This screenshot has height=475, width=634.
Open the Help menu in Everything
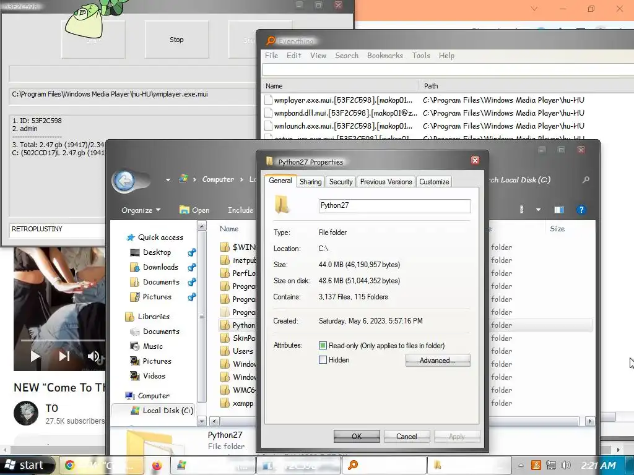pyautogui.click(x=446, y=55)
